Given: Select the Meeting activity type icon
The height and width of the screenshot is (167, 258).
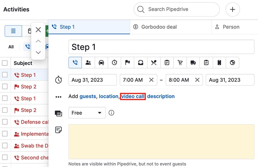Looking at the screenshot, I should click(x=88, y=62).
